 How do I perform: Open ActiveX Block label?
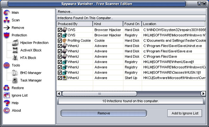31,50
